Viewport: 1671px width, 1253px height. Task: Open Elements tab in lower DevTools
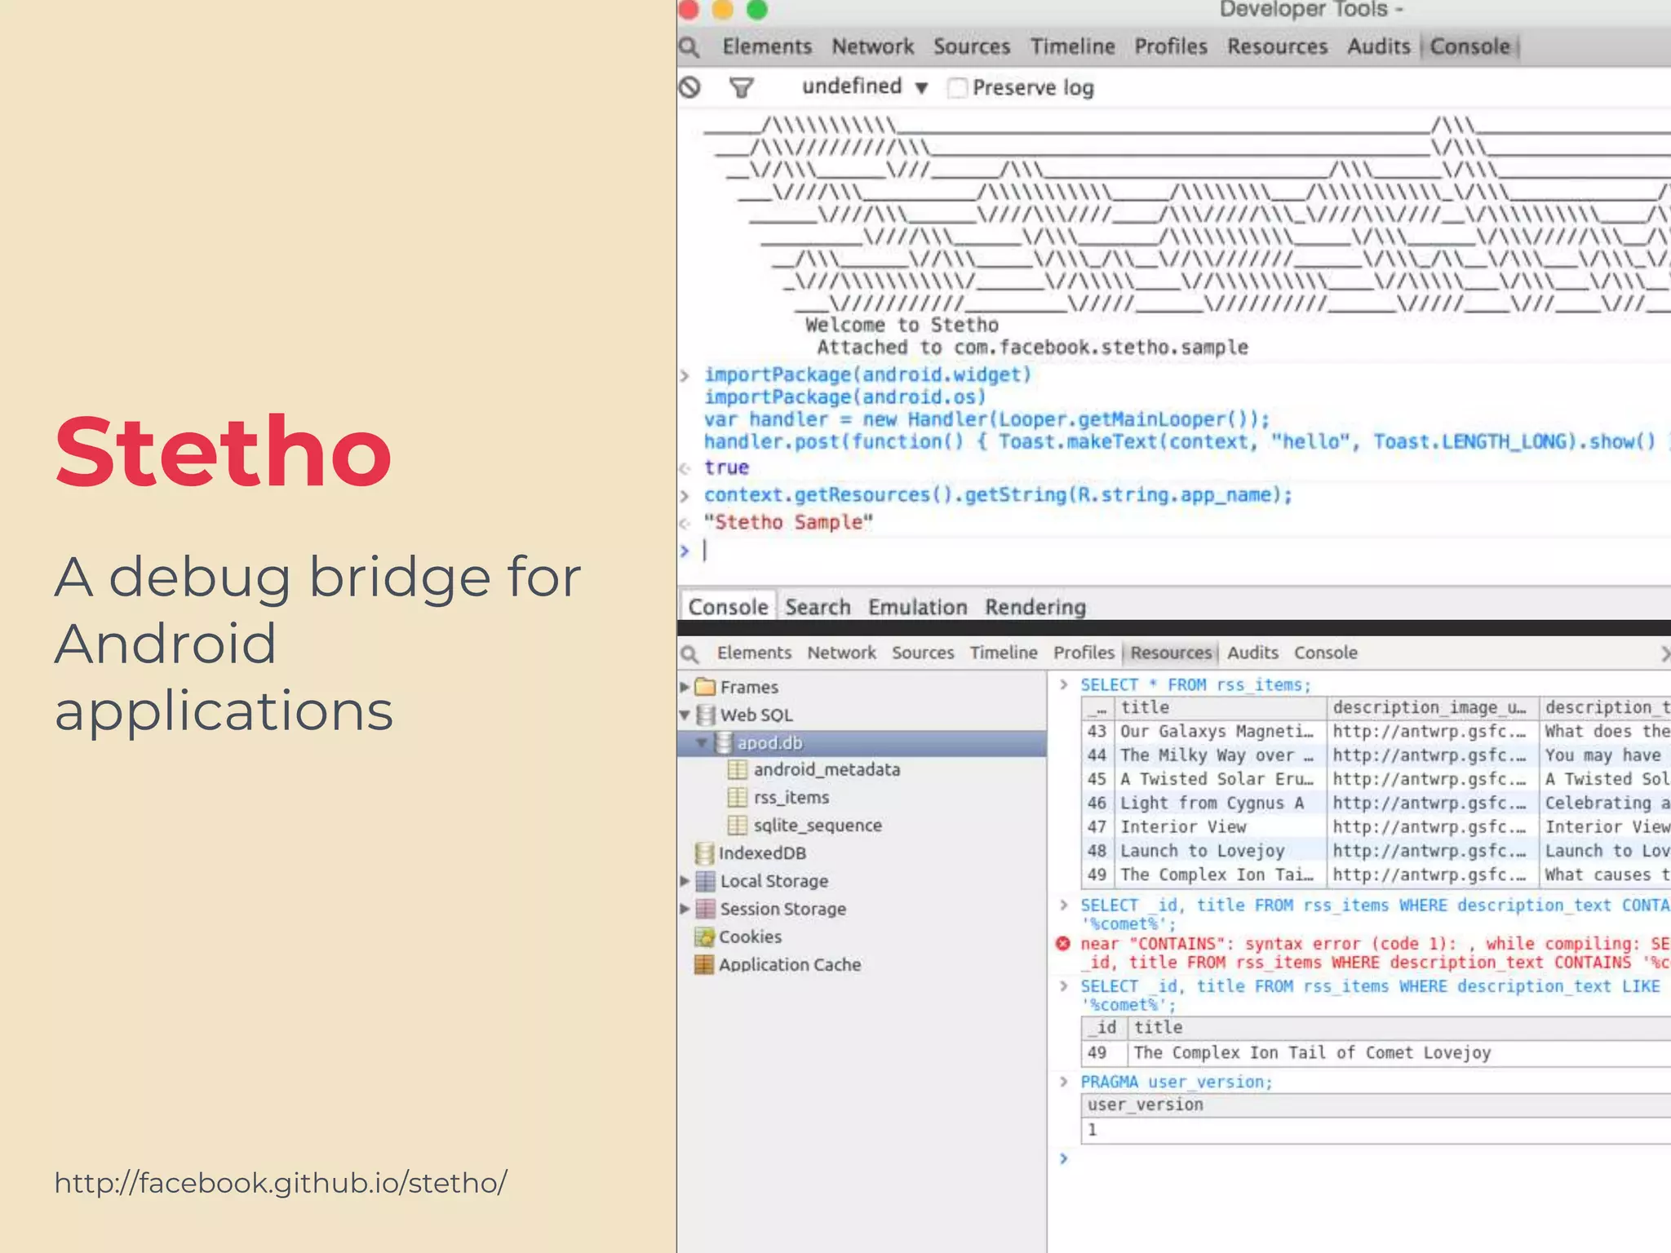pyautogui.click(x=754, y=653)
